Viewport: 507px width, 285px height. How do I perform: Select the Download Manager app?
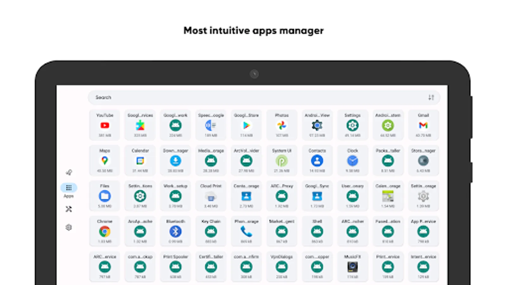(176, 161)
